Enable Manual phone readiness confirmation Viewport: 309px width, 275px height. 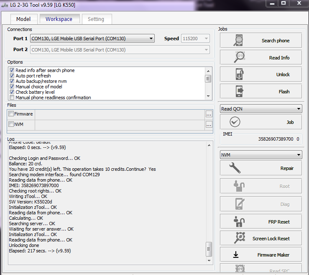pos(12,97)
